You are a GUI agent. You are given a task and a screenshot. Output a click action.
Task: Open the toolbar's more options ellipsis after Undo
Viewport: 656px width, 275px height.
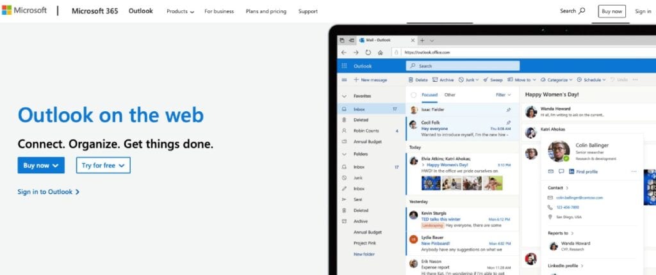click(x=635, y=80)
